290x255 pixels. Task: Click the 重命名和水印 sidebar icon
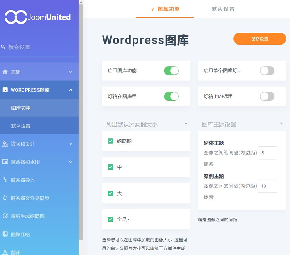tap(5, 162)
